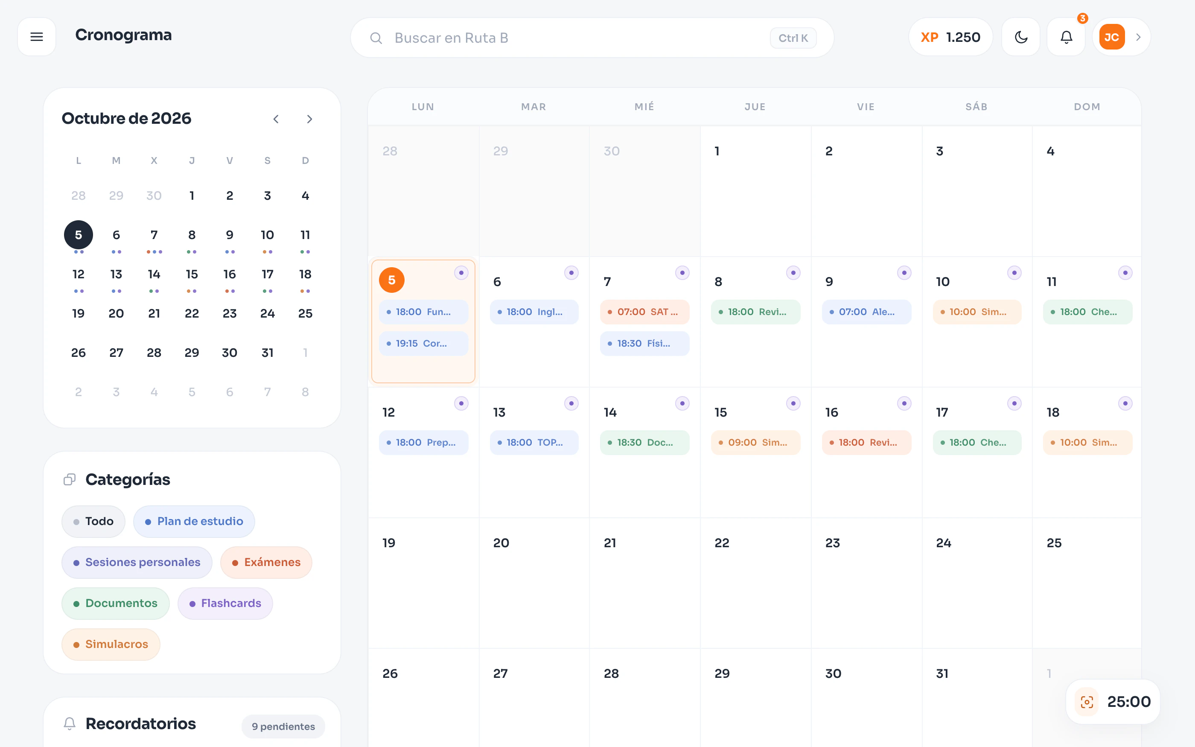Click flashcard dot on day 11 cell
Image resolution: width=1195 pixels, height=747 pixels.
[1125, 273]
